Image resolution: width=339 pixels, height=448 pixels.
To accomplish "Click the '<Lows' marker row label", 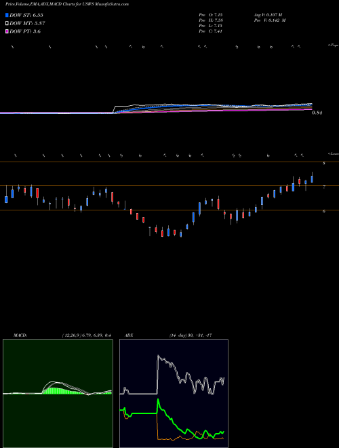I will (x=333, y=153).
